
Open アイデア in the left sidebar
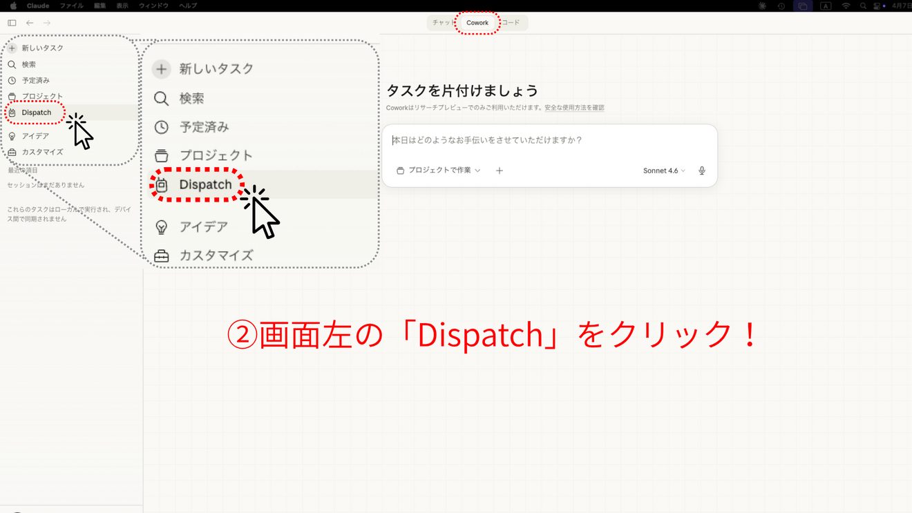click(29, 136)
